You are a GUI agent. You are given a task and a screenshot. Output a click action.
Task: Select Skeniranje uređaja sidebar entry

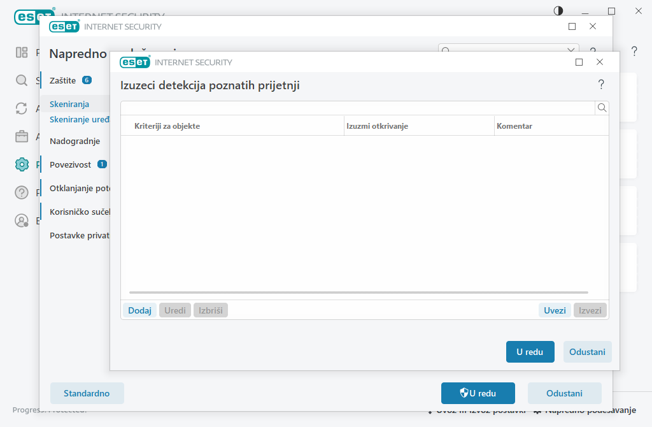point(80,119)
